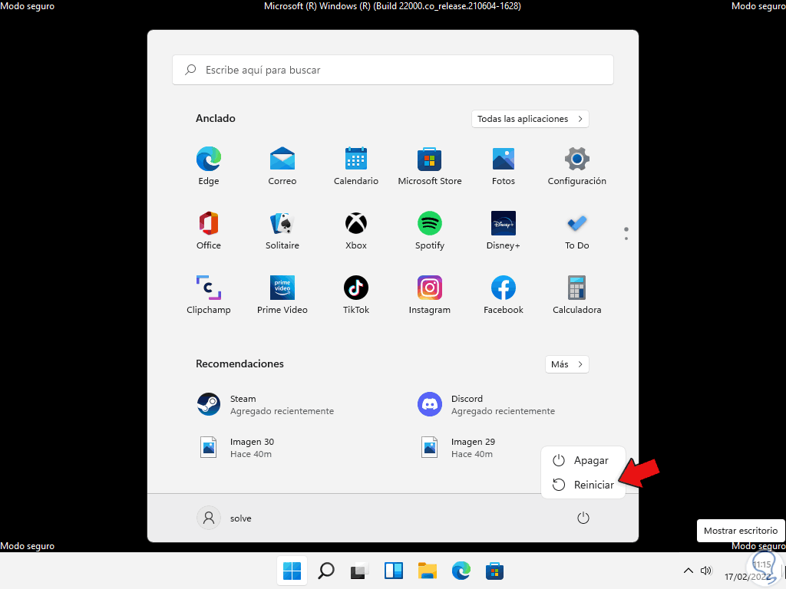Click the power button icon
Viewport: 786px width, 589px height.
[x=583, y=518]
